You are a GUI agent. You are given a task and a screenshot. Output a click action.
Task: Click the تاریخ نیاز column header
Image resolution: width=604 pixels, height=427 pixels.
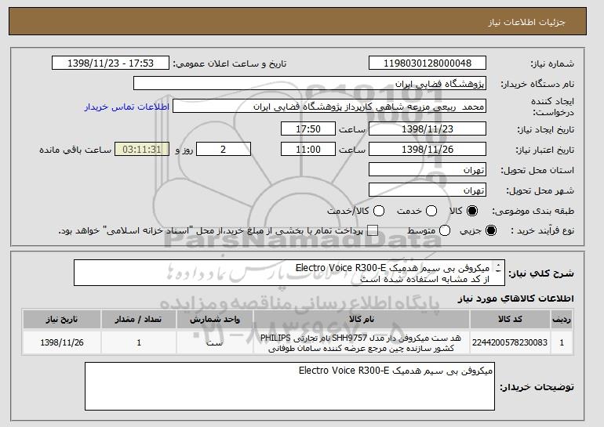click(62, 320)
